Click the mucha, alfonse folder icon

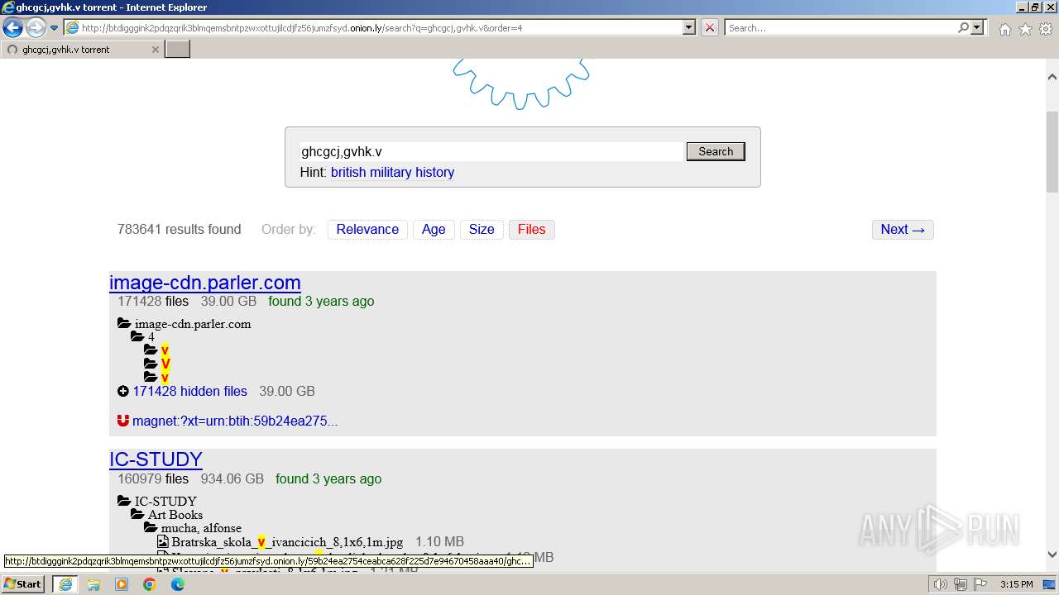point(151,527)
